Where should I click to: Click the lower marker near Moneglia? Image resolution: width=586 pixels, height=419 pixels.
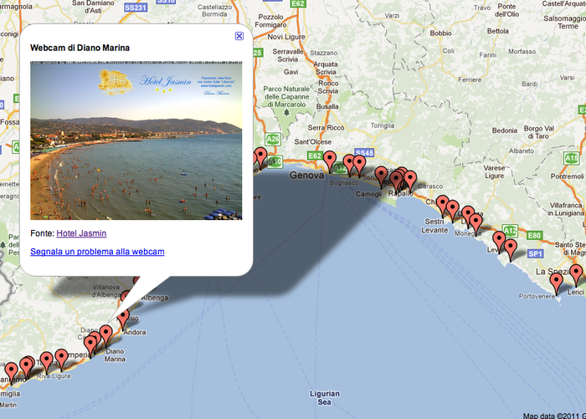click(x=475, y=222)
